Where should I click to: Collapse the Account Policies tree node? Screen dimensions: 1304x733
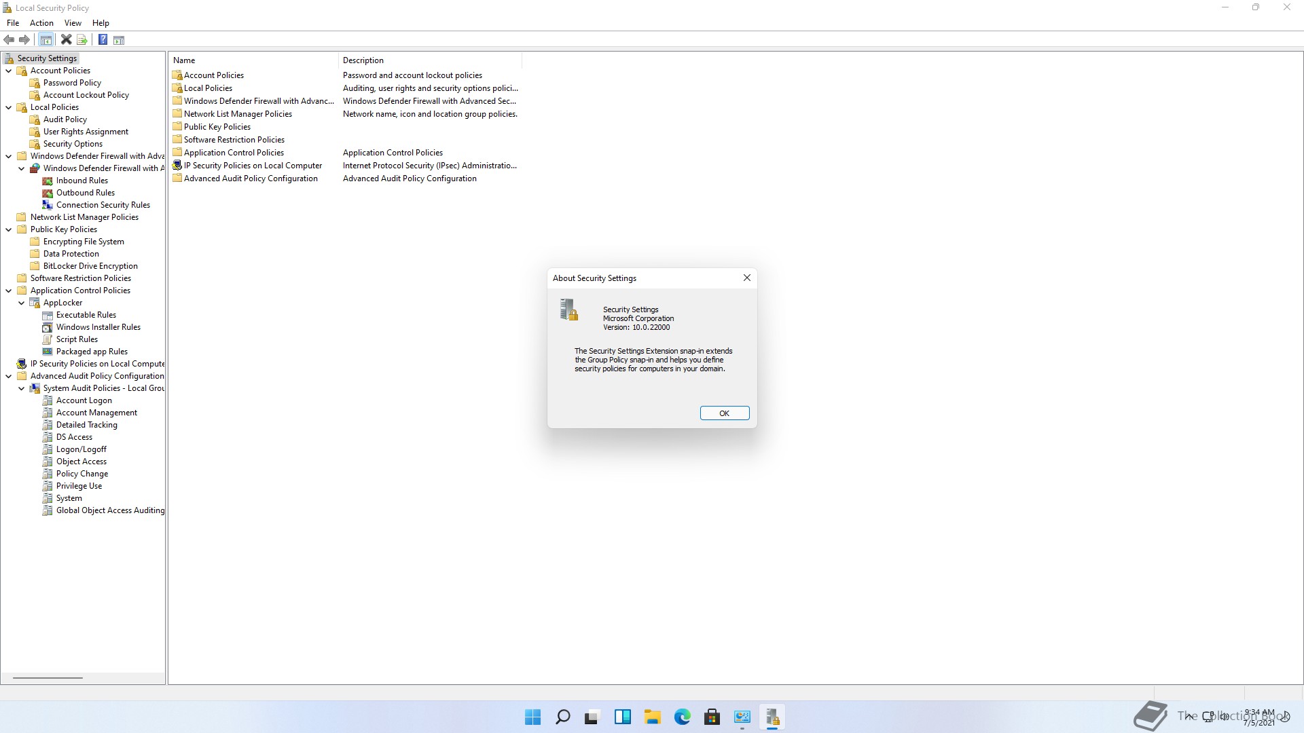point(9,71)
